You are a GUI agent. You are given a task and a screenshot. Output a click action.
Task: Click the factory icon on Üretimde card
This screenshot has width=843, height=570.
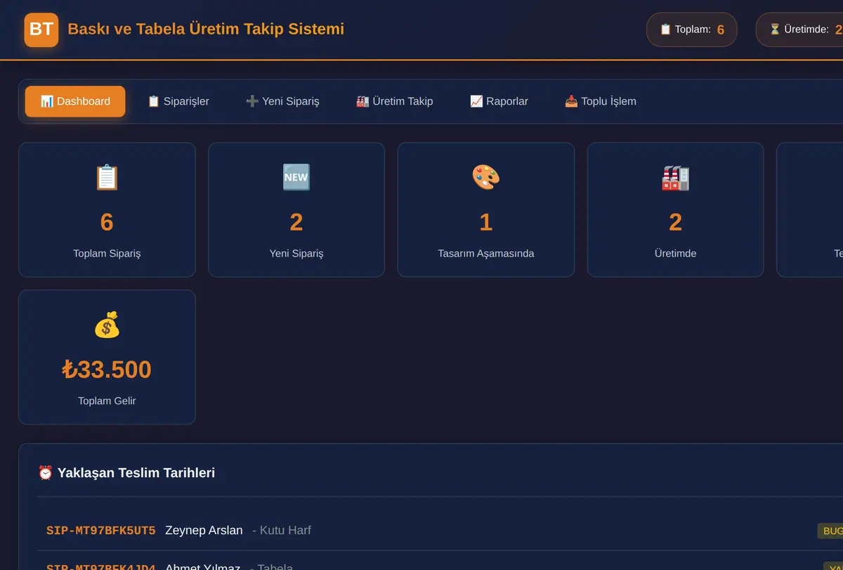click(x=676, y=177)
